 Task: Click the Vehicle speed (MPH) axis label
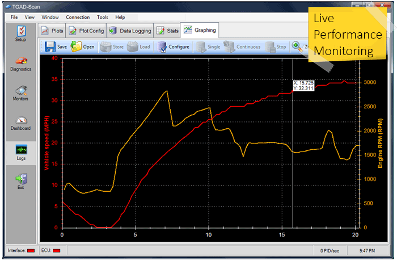(x=47, y=142)
